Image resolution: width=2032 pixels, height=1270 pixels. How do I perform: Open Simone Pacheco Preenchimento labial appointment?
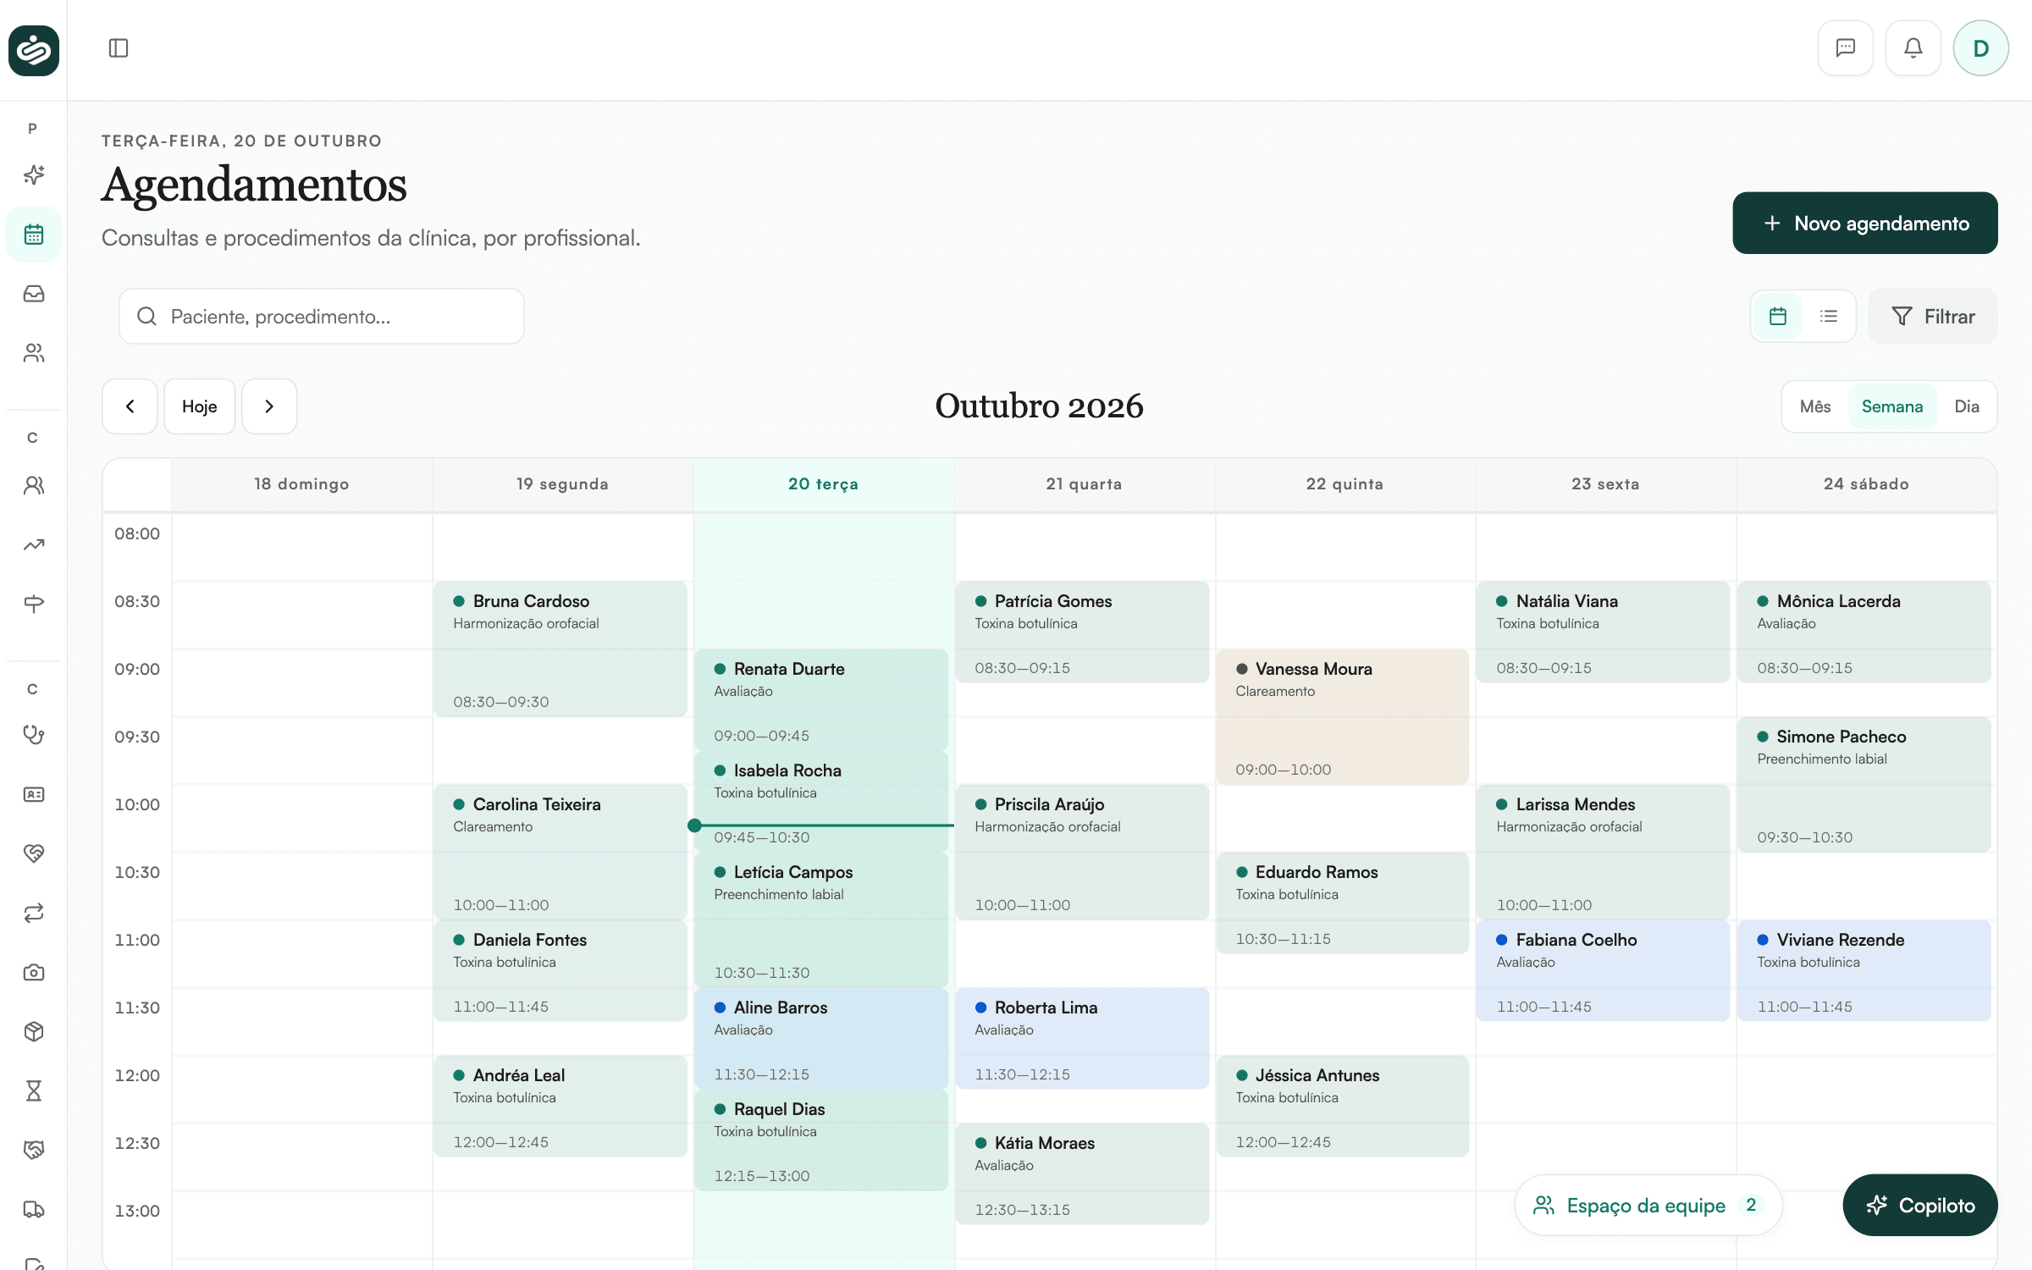click(x=1864, y=785)
